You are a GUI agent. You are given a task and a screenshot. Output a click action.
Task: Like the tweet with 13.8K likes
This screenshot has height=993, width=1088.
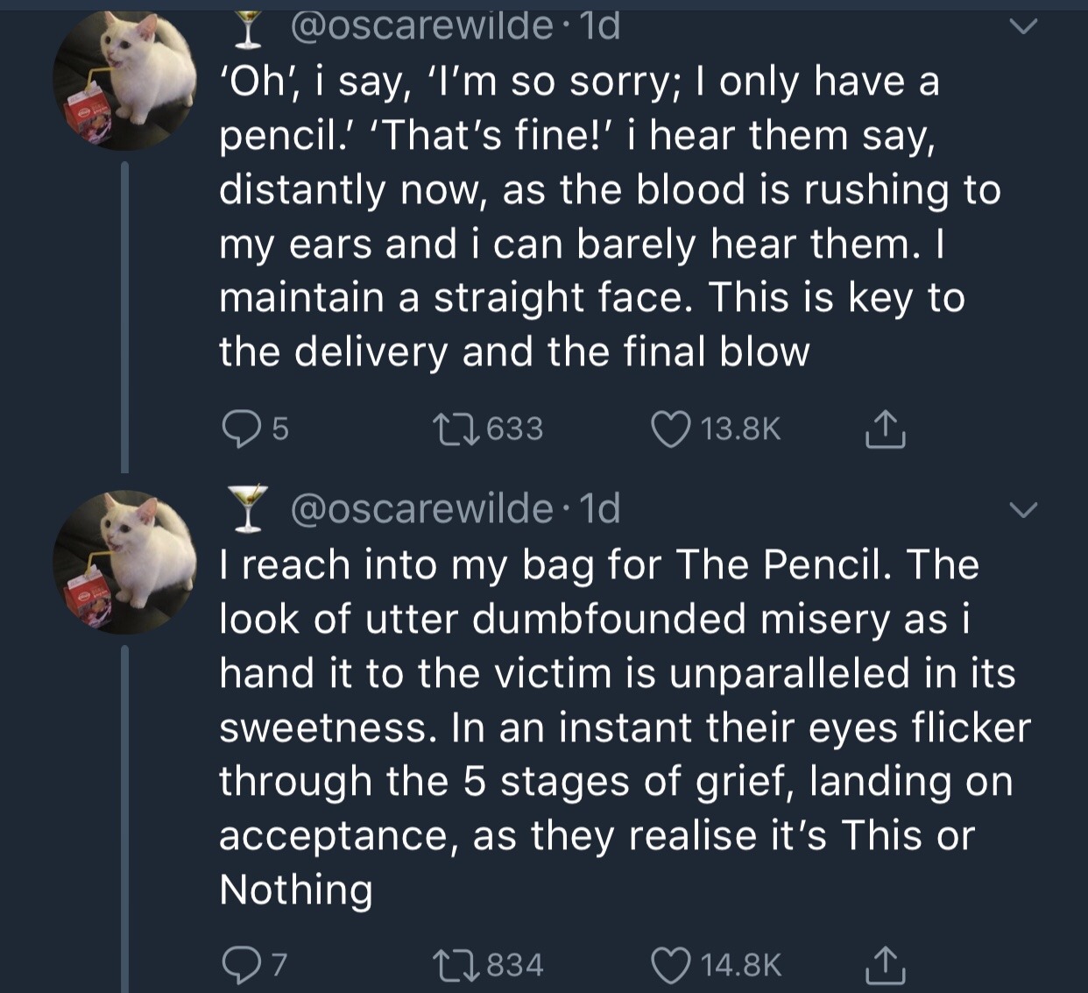pos(671,429)
